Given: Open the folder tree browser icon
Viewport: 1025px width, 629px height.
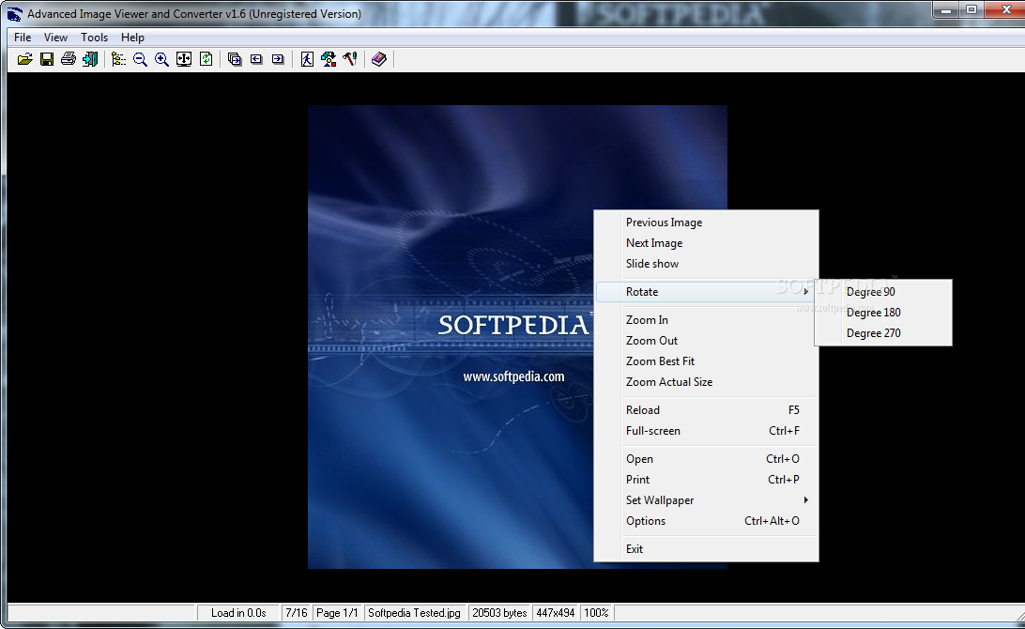Looking at the screenshot, I should coord(118,59).
